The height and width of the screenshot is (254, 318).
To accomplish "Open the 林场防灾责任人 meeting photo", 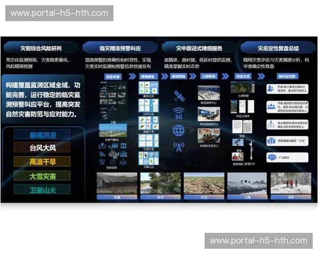I will coord(209,135).
